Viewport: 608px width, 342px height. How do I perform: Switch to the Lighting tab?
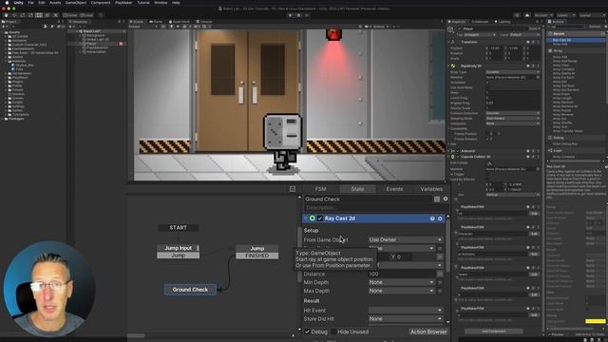[x=503, y=22]
